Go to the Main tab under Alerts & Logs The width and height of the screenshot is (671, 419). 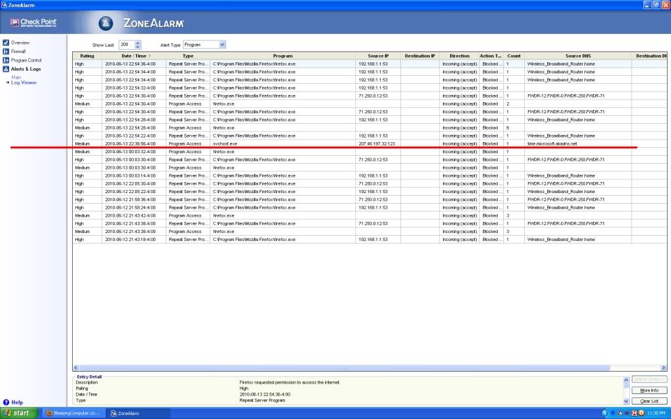pos(16,77)
